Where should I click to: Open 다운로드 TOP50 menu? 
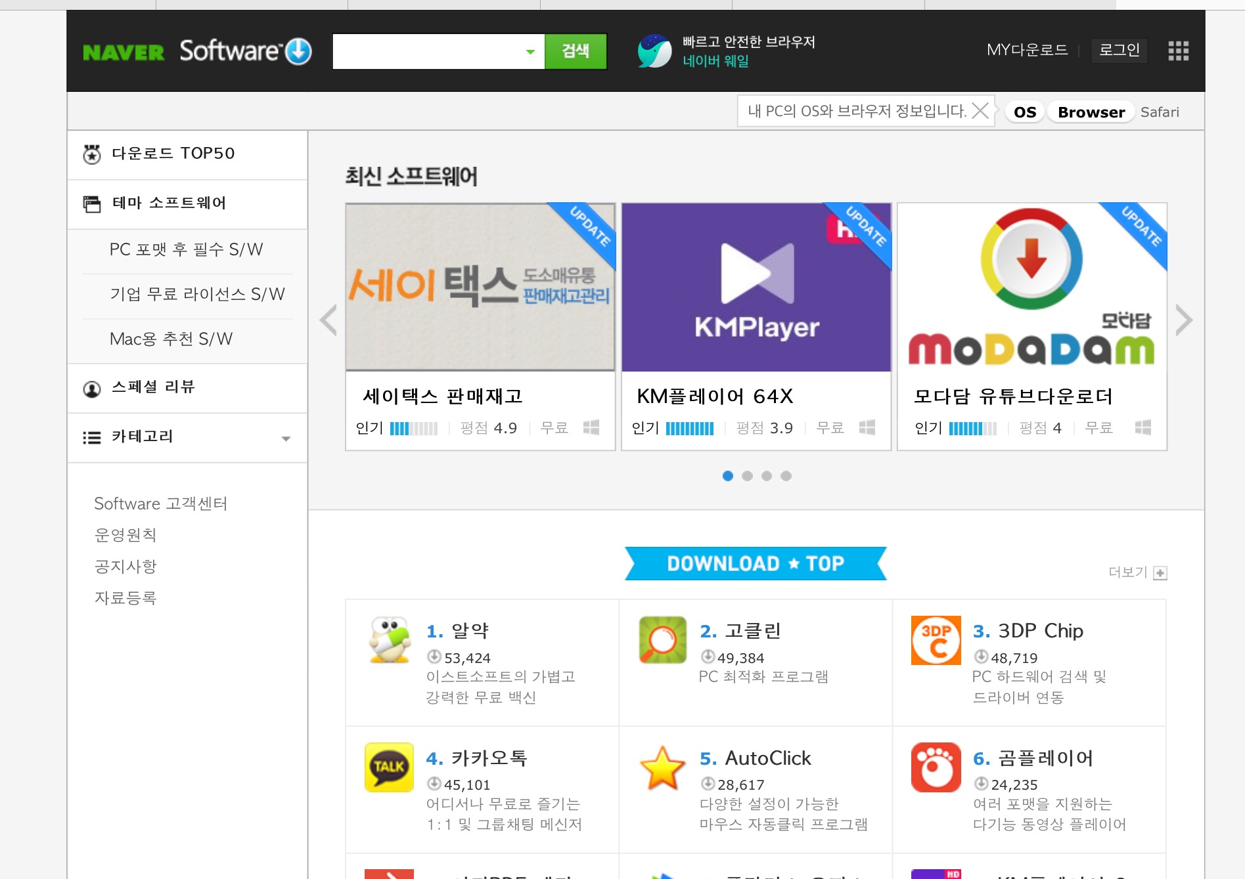(187, 154)
